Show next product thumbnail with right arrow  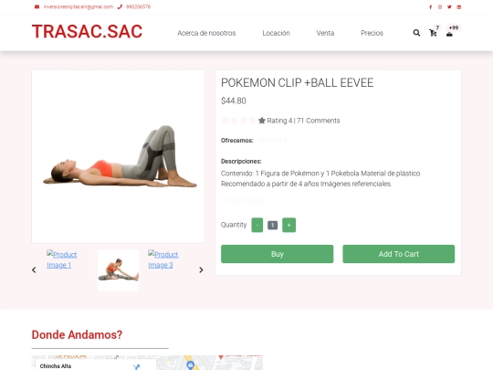click(201, 270)
